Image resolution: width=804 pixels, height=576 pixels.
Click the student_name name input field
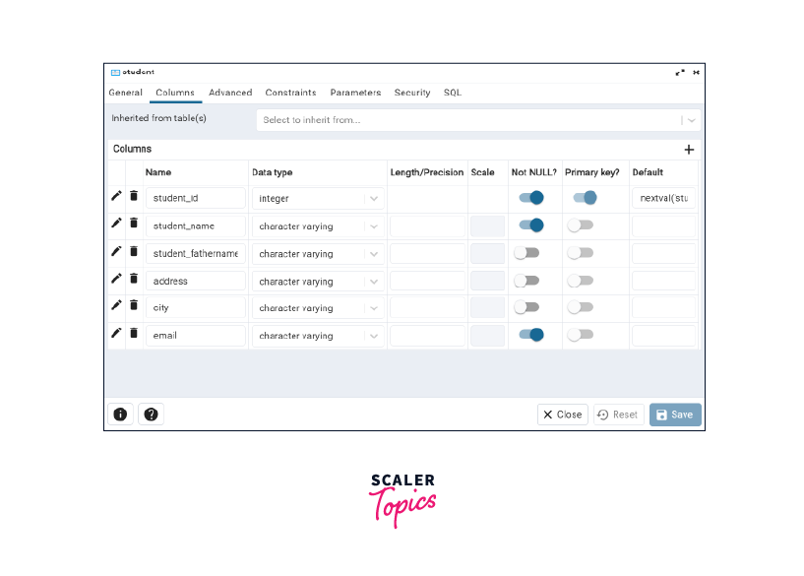coord(195,225)
